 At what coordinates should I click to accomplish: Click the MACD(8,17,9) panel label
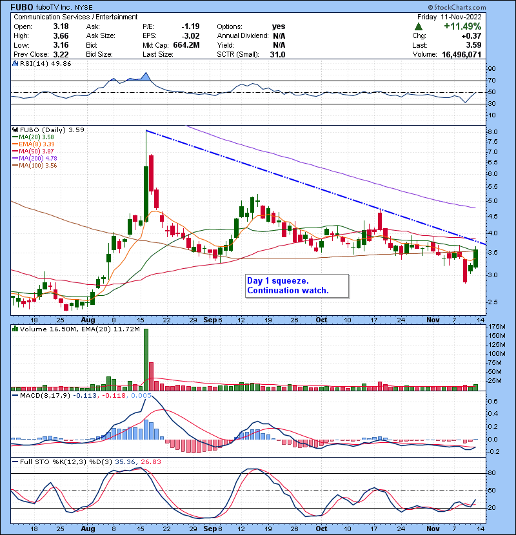click(x=45, y=396)
